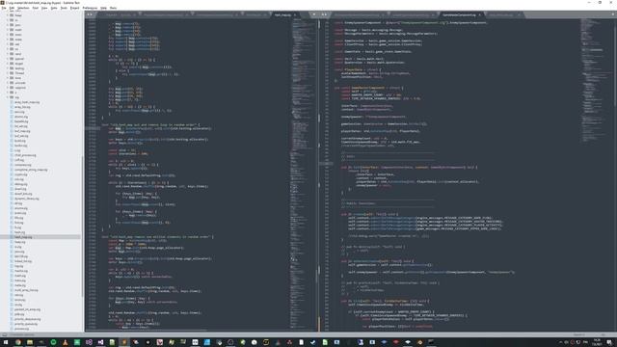Open Chrome from the taskbar

pos(17,342)
